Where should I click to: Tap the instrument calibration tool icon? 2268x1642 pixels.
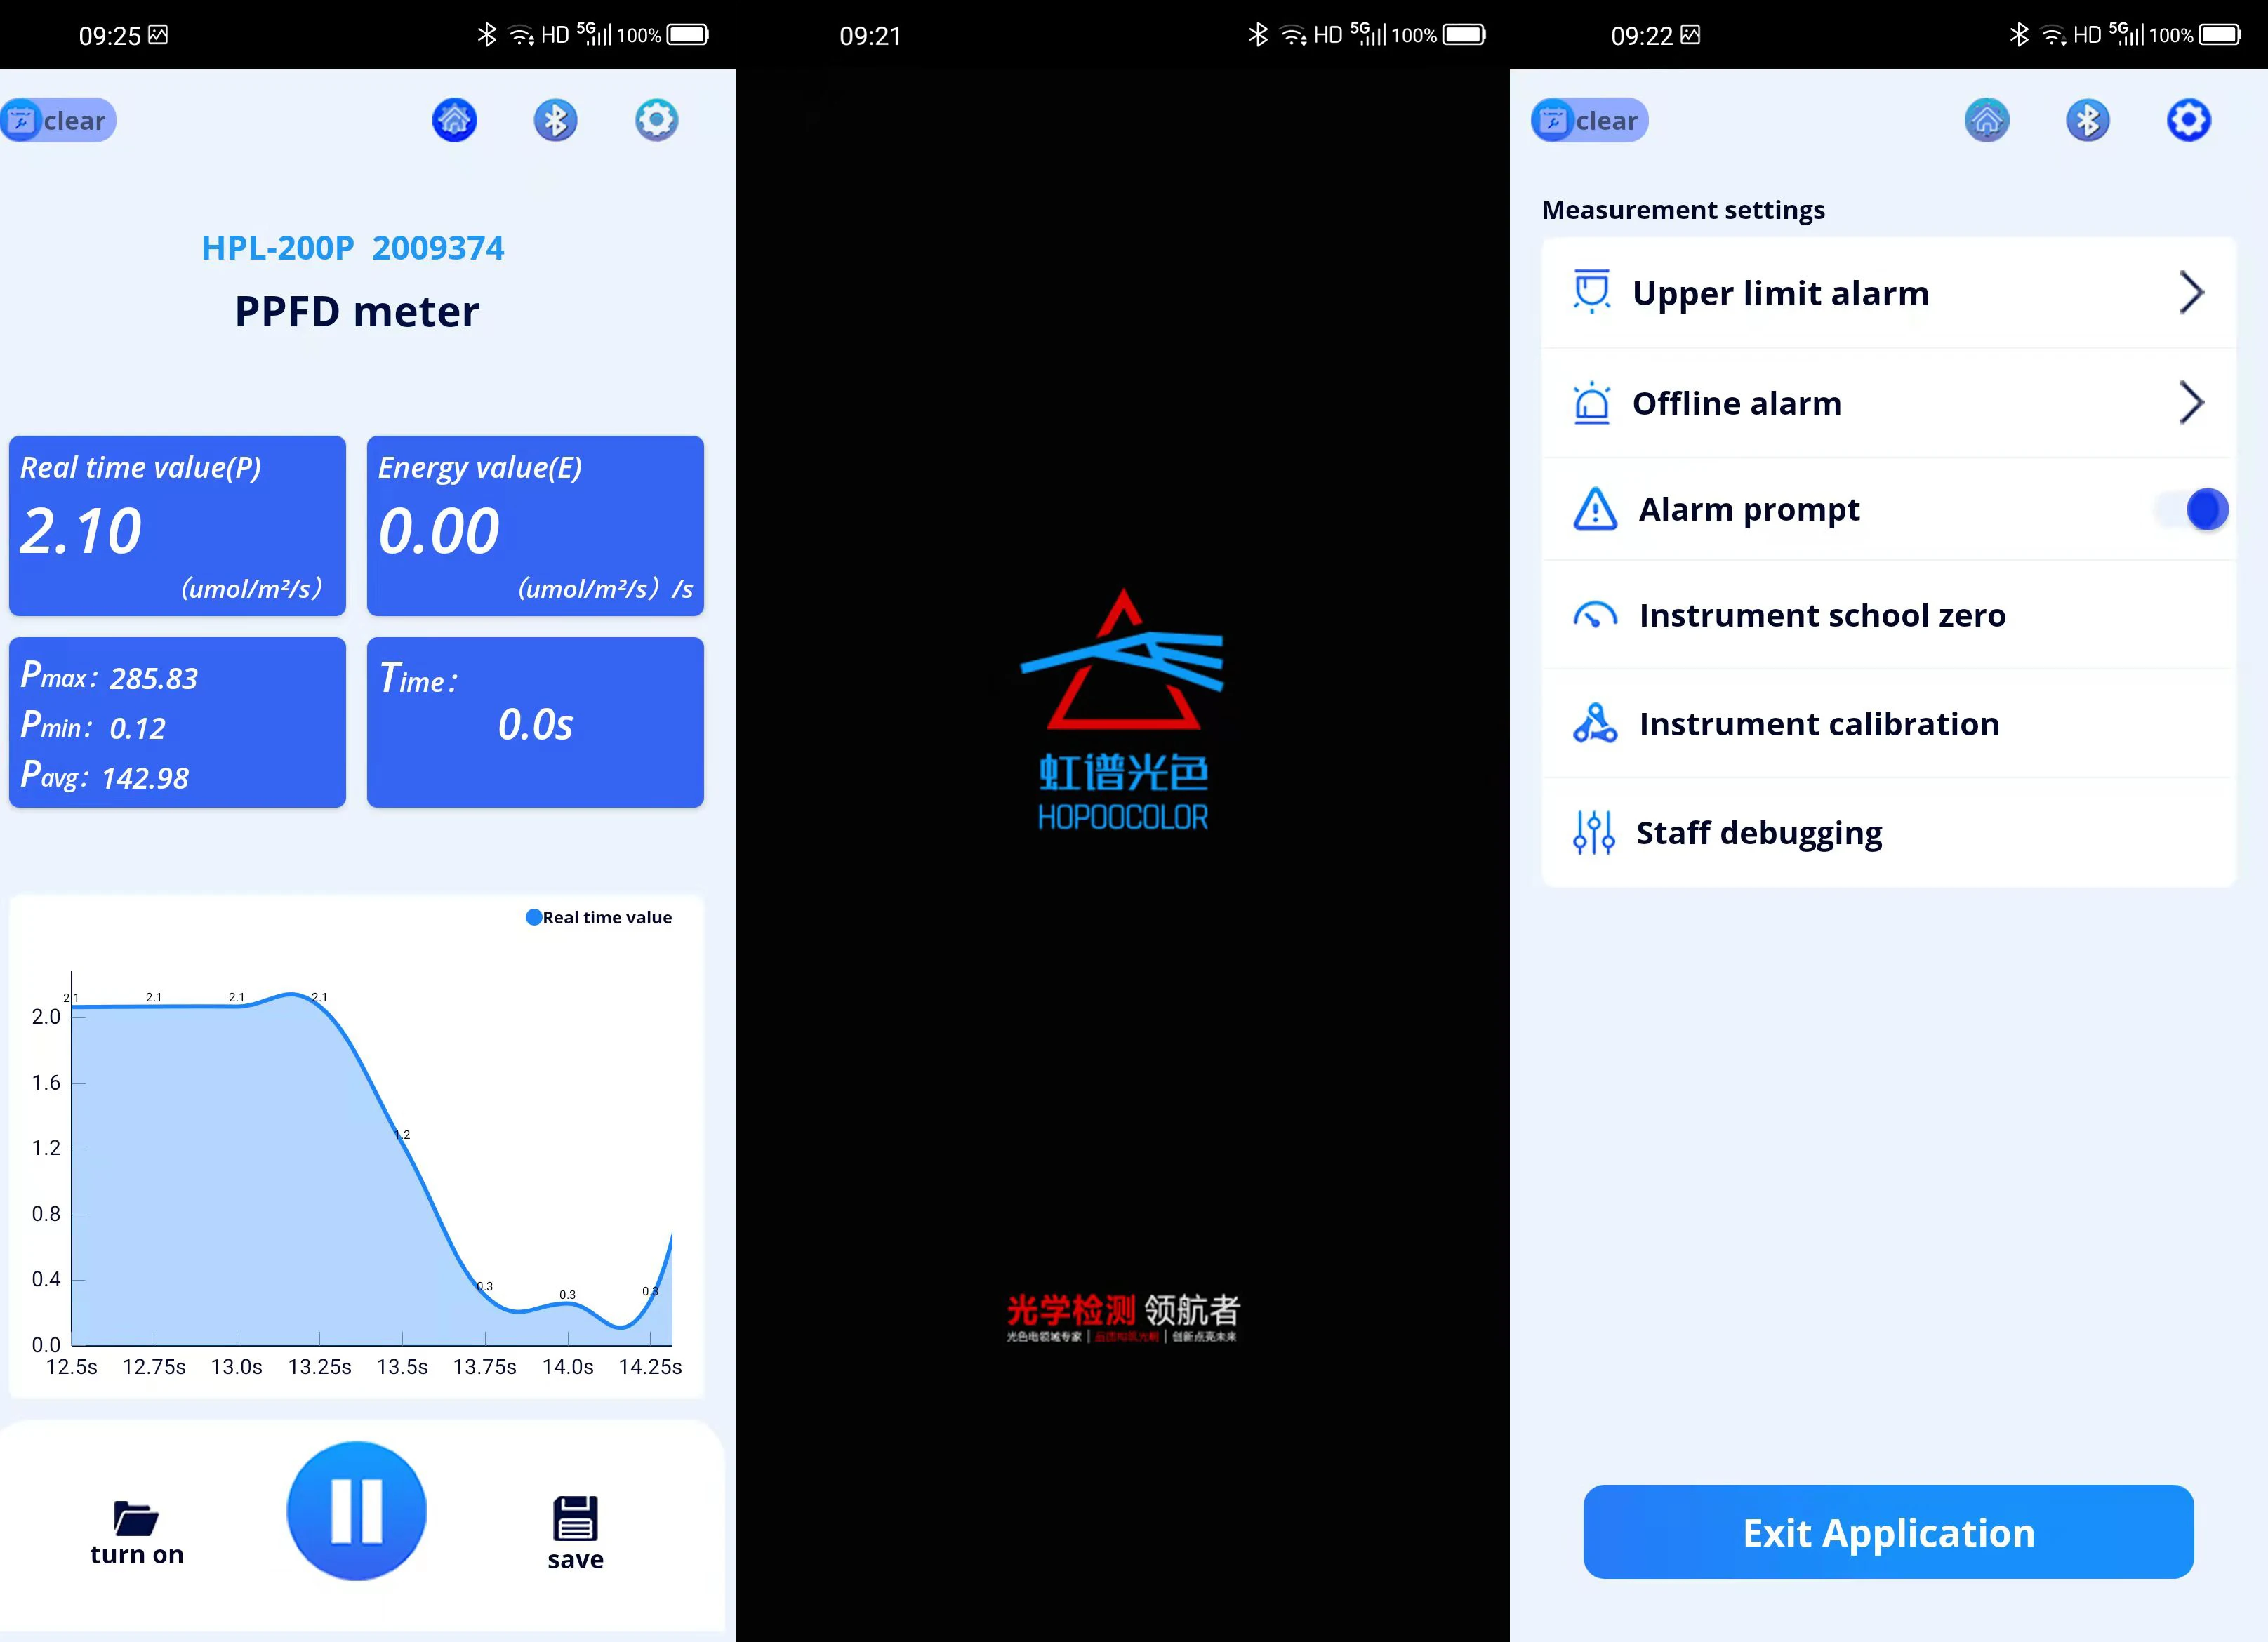point(1593,723)
